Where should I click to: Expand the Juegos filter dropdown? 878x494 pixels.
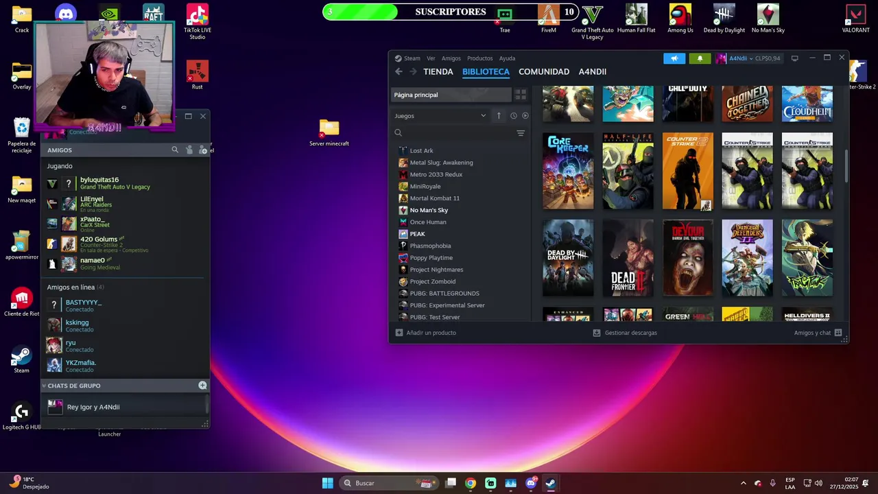(x=440, y=115)
